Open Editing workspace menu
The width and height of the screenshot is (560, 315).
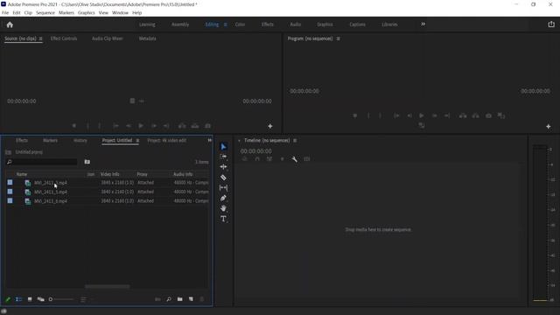pos(225,24)
